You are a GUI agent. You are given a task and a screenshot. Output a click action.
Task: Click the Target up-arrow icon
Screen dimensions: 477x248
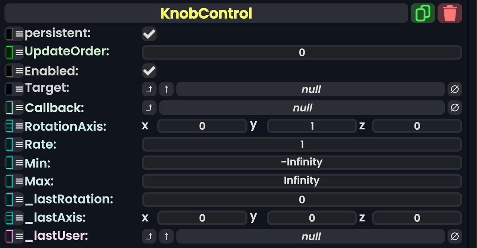(x=166, y=89)
